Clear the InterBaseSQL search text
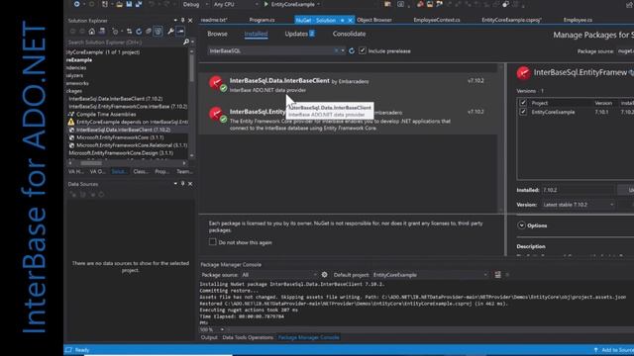 (x=336, y=50)
